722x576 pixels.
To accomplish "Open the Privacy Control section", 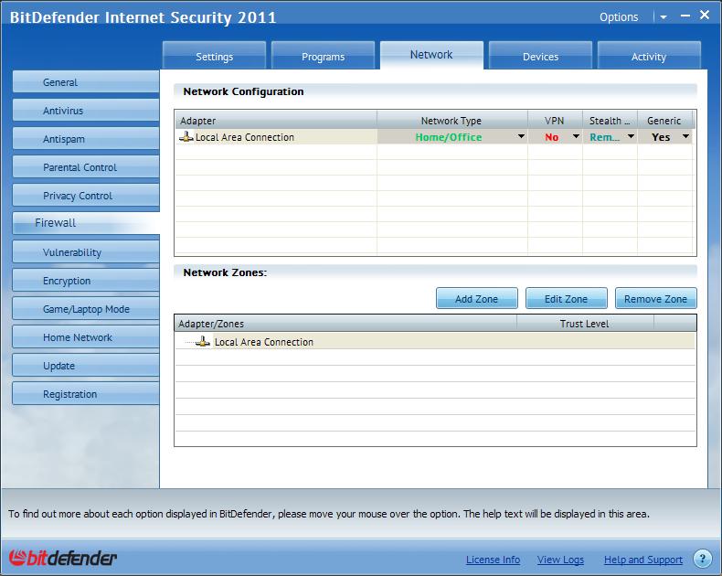I will coord(86,196).
